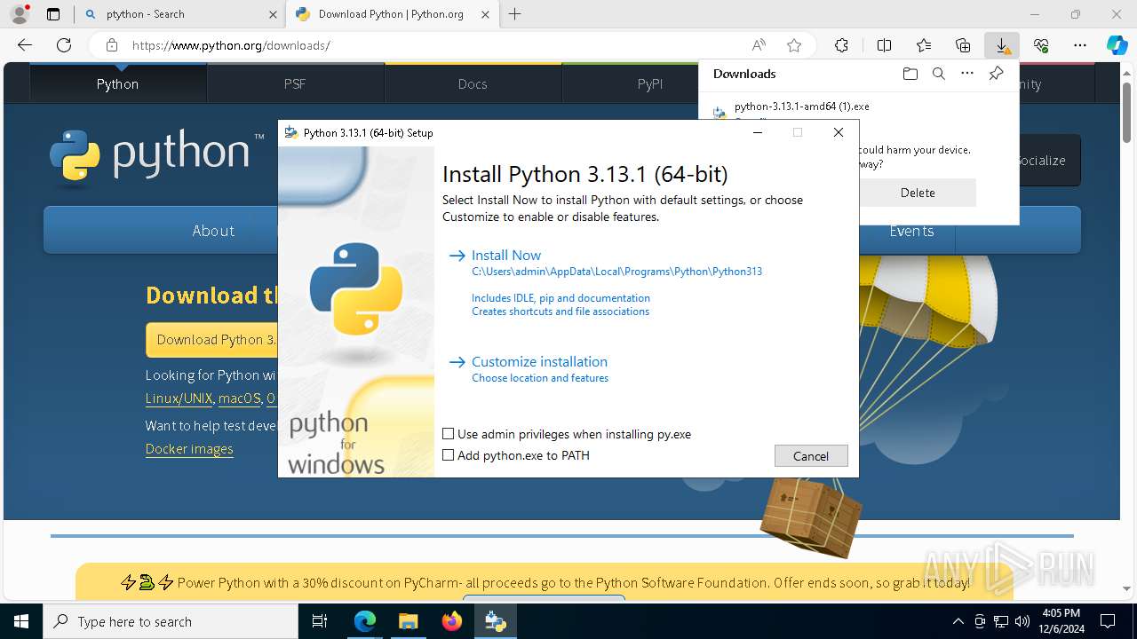The width and height of the screenshot is (1137, 639).
Task: Click the python.org logo
Action: [x=156, y=158]
